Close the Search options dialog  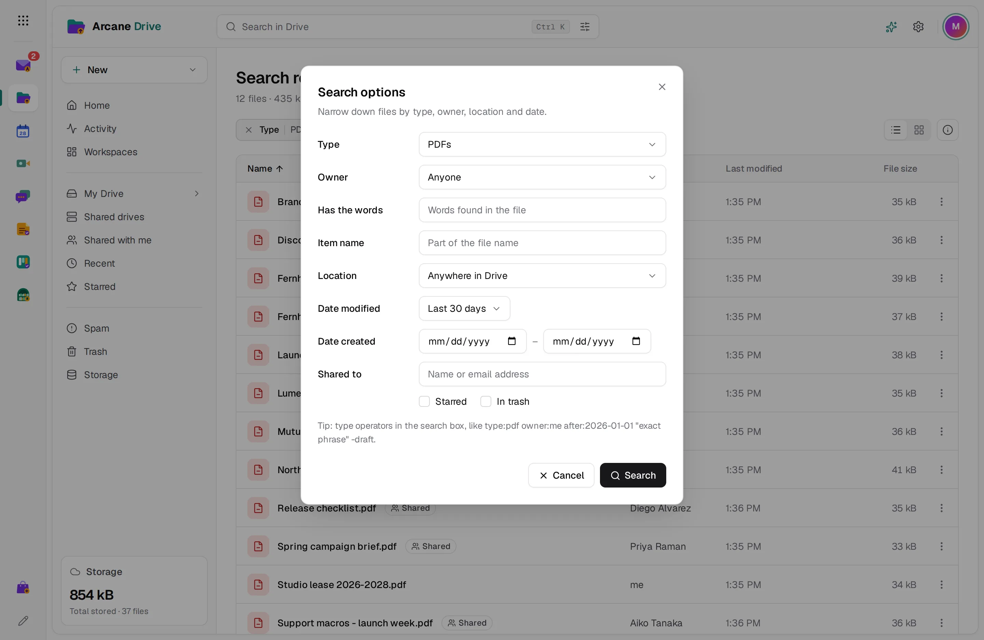click(x=662, y=87)
